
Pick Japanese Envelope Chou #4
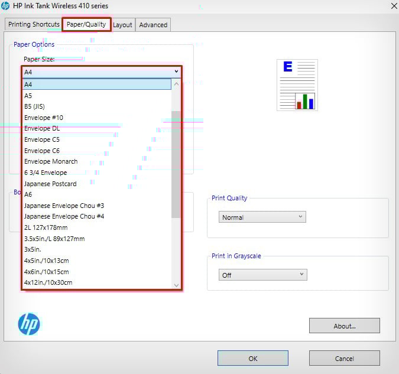97,216
